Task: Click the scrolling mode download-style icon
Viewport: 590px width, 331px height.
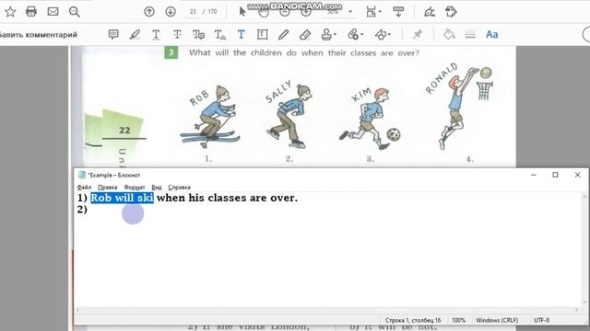Action: (398, 12)
